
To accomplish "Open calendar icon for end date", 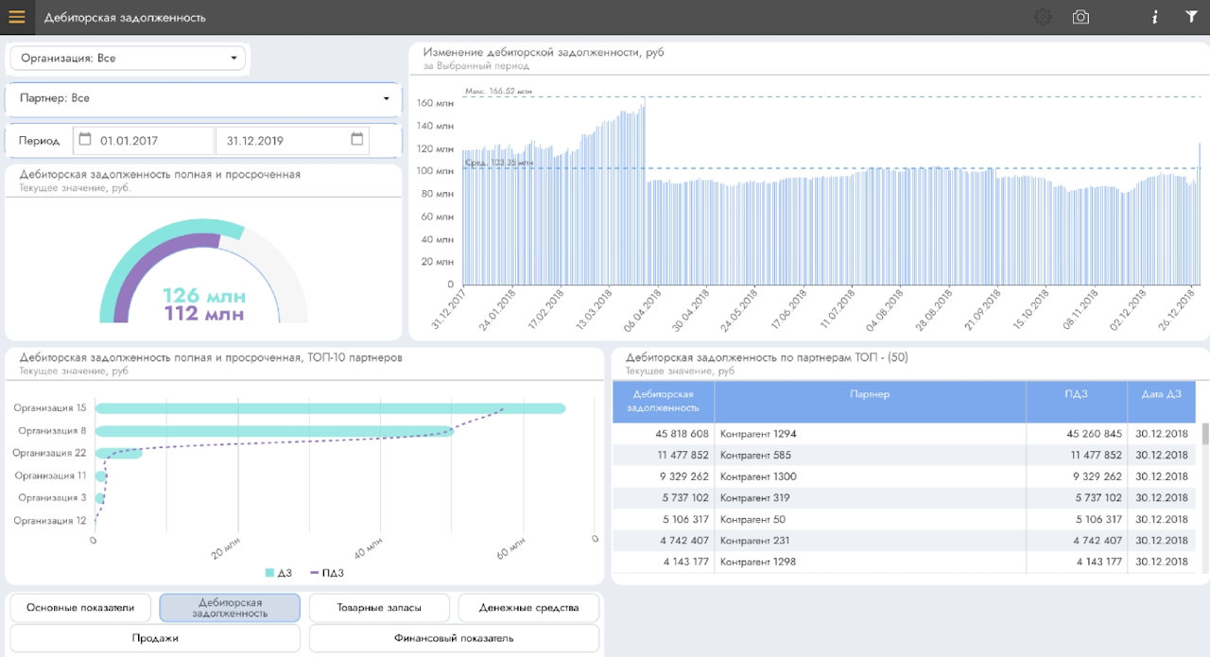I will [x=356, y=140].
